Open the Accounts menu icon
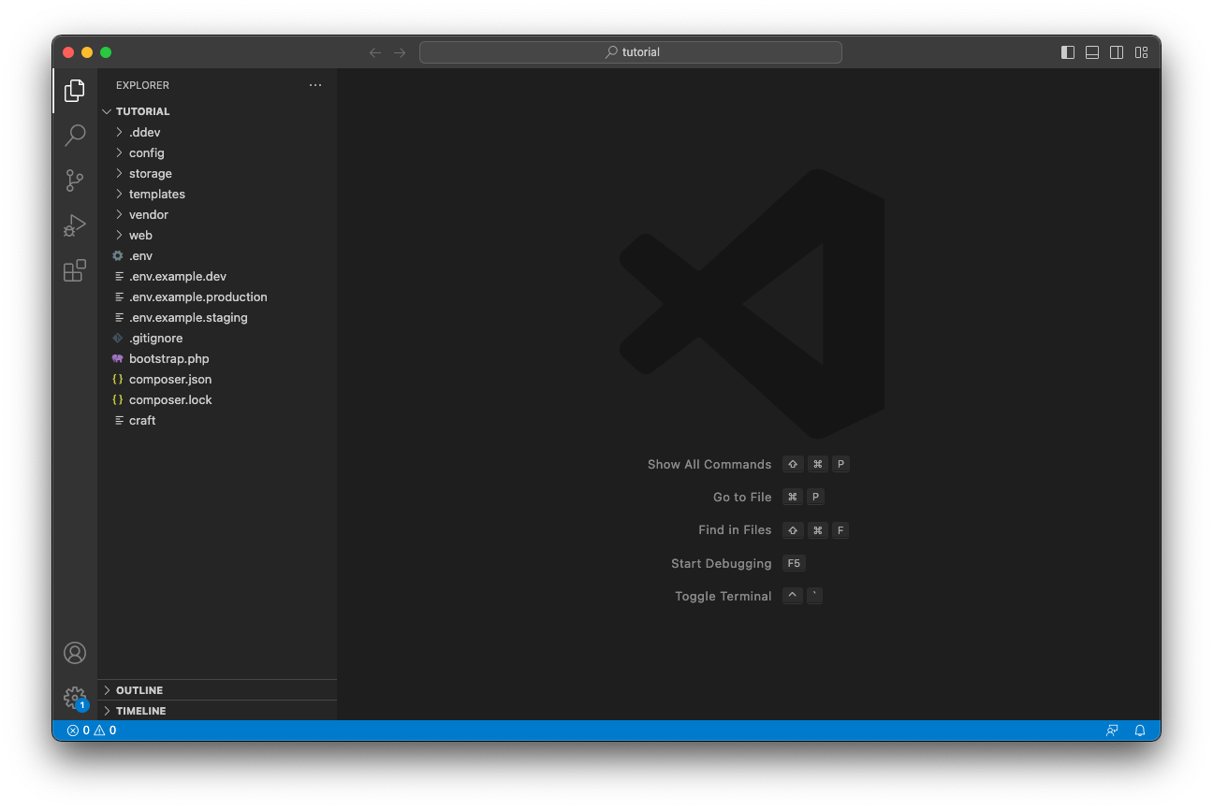 75,653
